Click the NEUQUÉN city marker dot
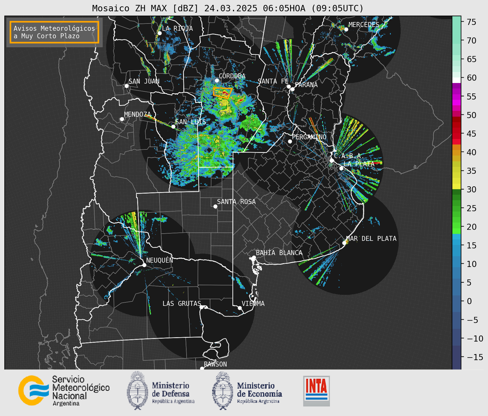 pos(144,265)
